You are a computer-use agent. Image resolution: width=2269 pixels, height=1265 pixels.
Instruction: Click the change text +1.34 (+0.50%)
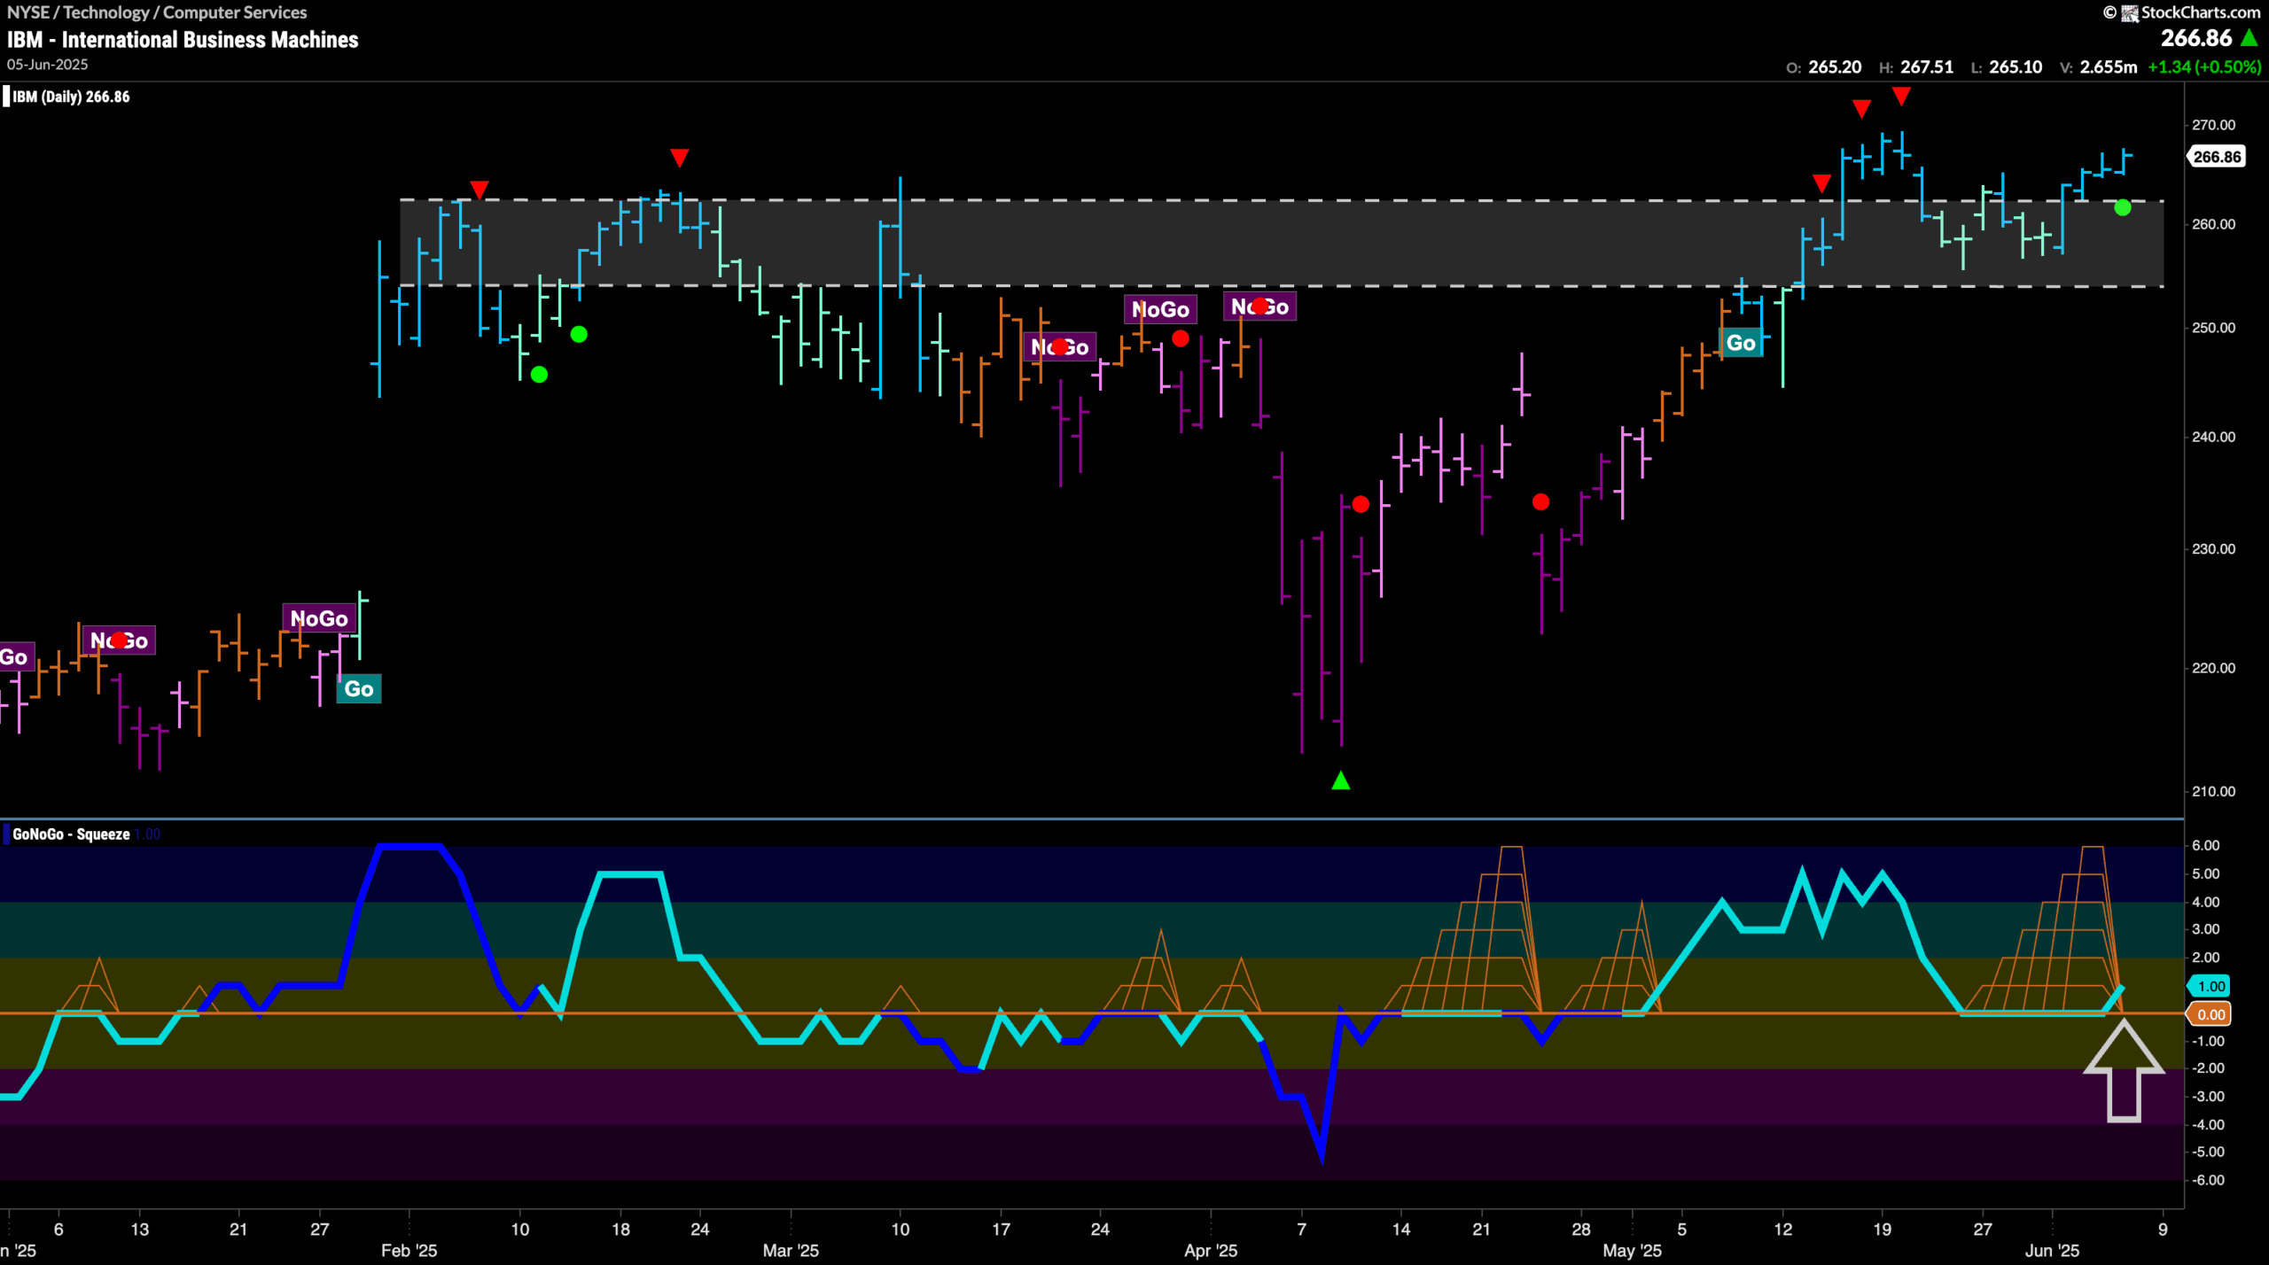[x=2204, y=67]
